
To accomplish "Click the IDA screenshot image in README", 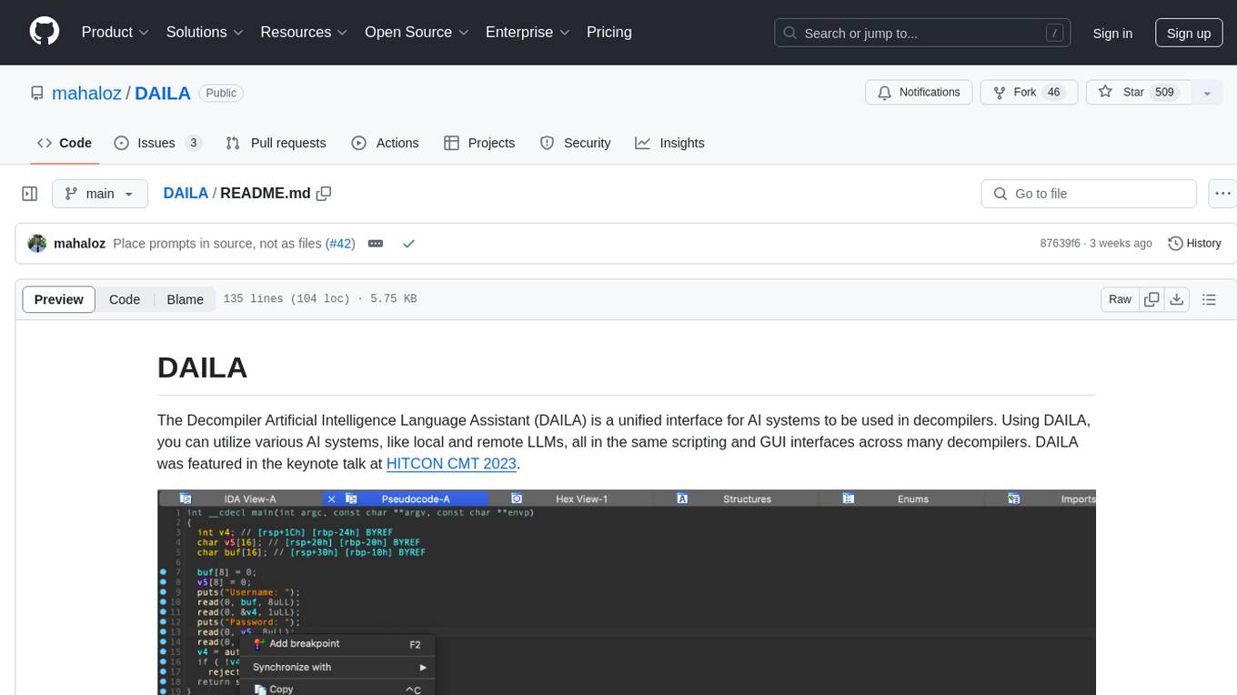I will coord(627,592).
